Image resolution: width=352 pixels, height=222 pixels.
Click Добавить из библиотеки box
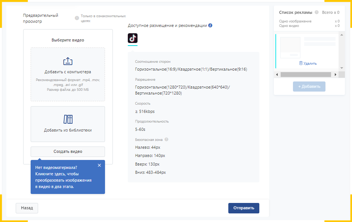pyautogui.click(x=68, y=124)
